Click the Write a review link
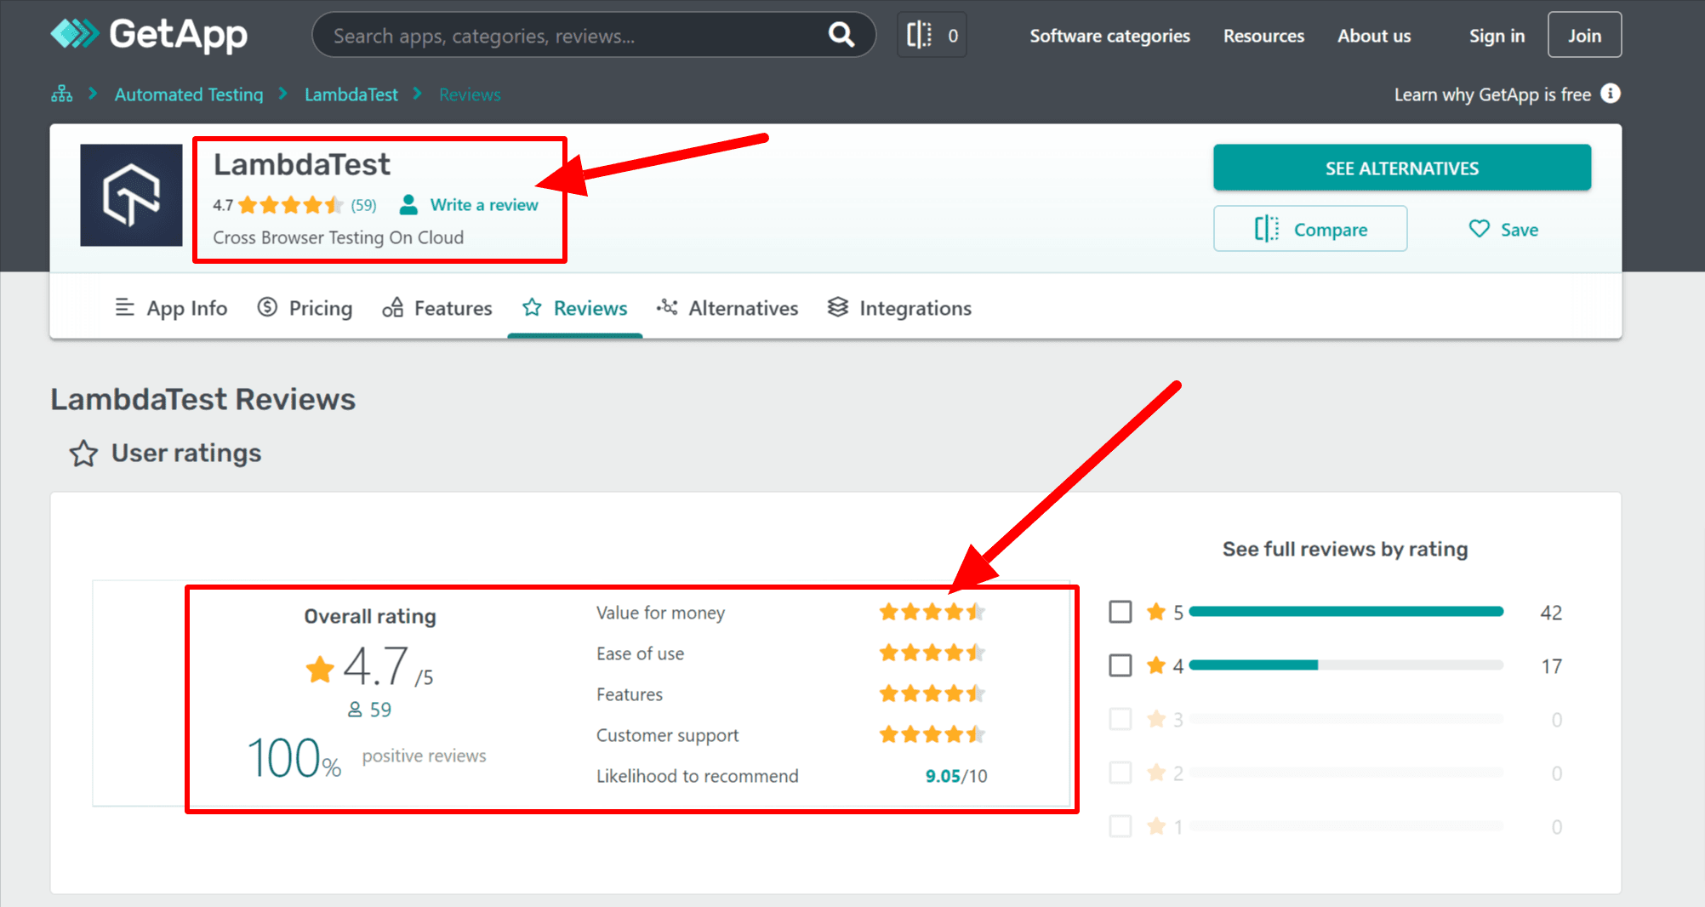 point(483,205)
